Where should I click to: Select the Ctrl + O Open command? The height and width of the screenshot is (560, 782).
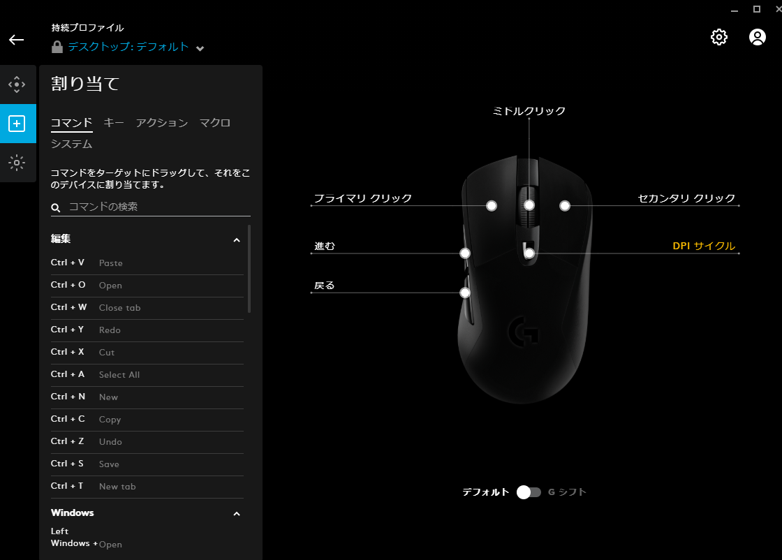click(x=147, y=285)
